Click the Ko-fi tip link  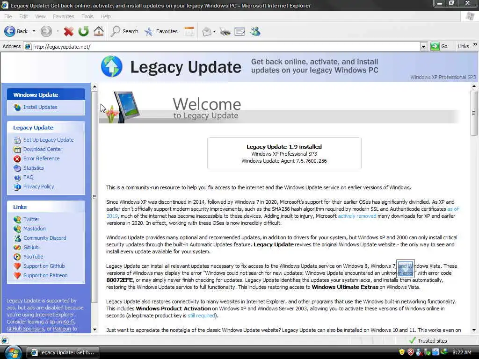(68, 322)
